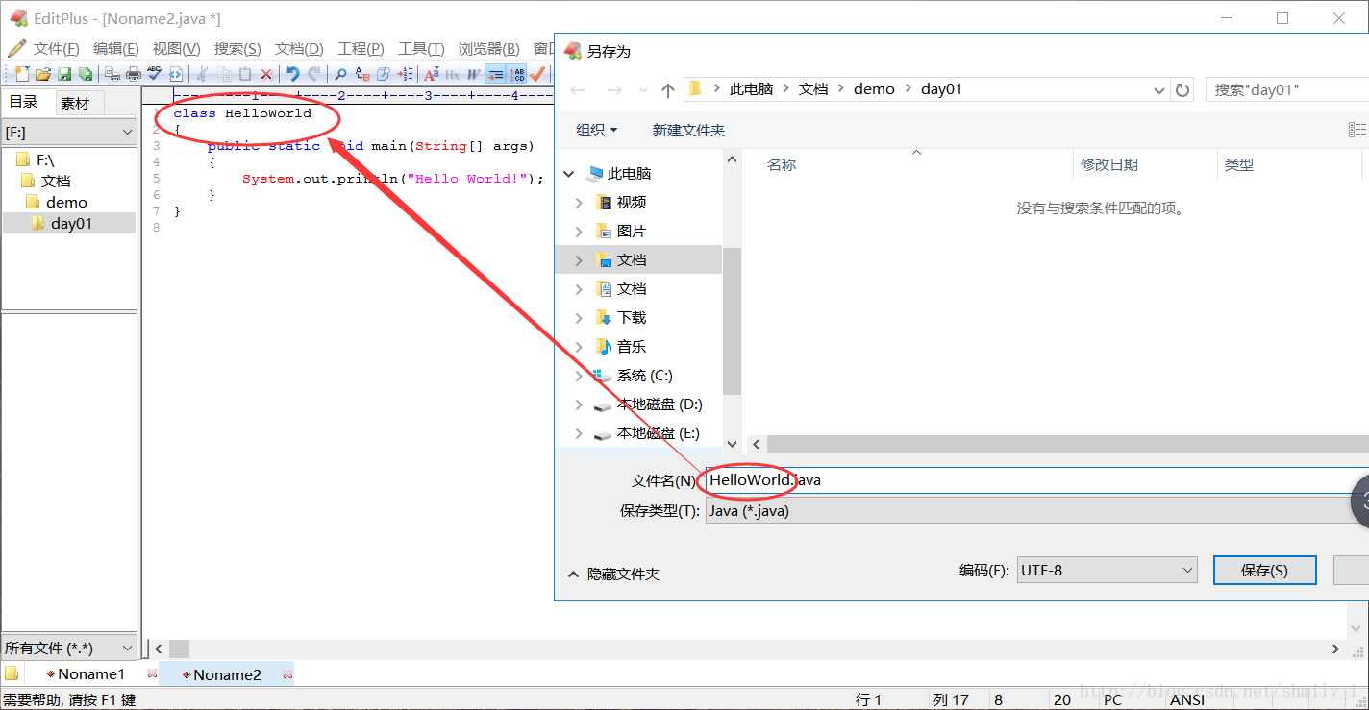Viewport: 1369px width, 710px height.
Task: Select demo folder in directory panel
Action: (x=66, y=202)
